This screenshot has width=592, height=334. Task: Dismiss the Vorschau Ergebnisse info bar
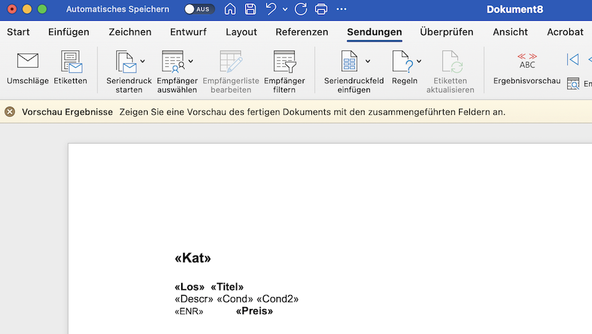[10, 112]
